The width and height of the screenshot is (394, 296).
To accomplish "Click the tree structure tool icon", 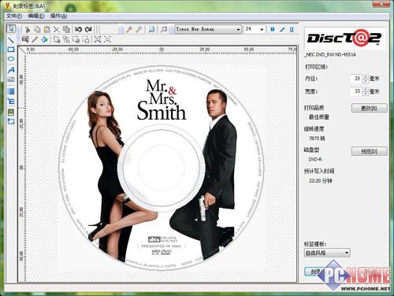I will coord(11,101).
